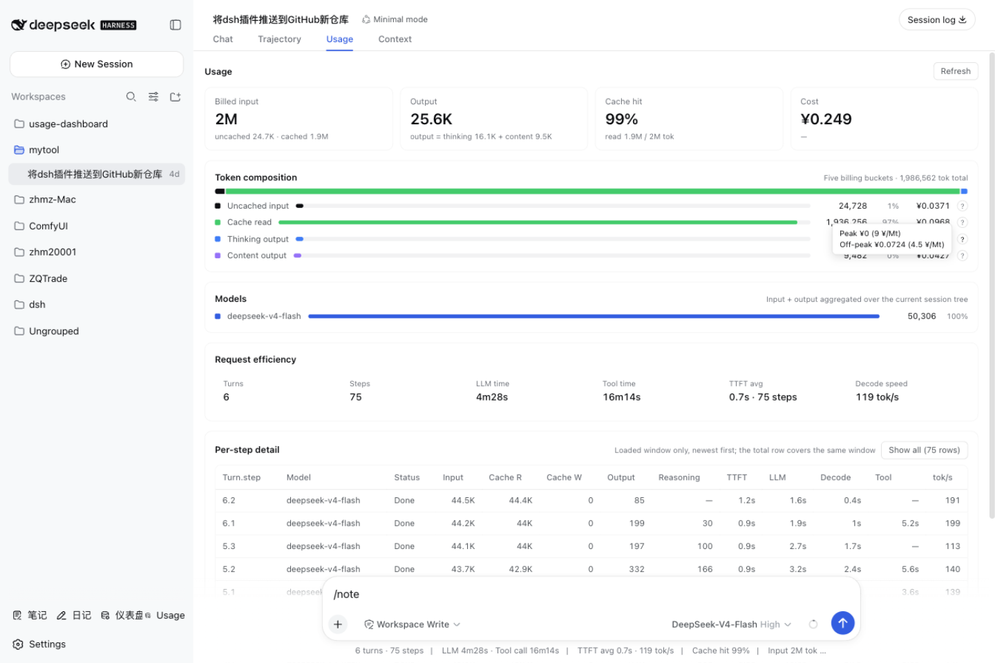Screen dimensions: 995x663
Task: Switch to the Context tab
Action: pyautogui.click(x=395, y=39)
